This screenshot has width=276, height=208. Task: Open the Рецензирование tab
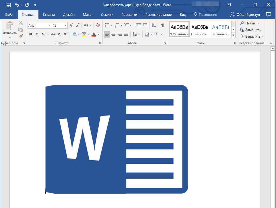click(x=158, y=15)
